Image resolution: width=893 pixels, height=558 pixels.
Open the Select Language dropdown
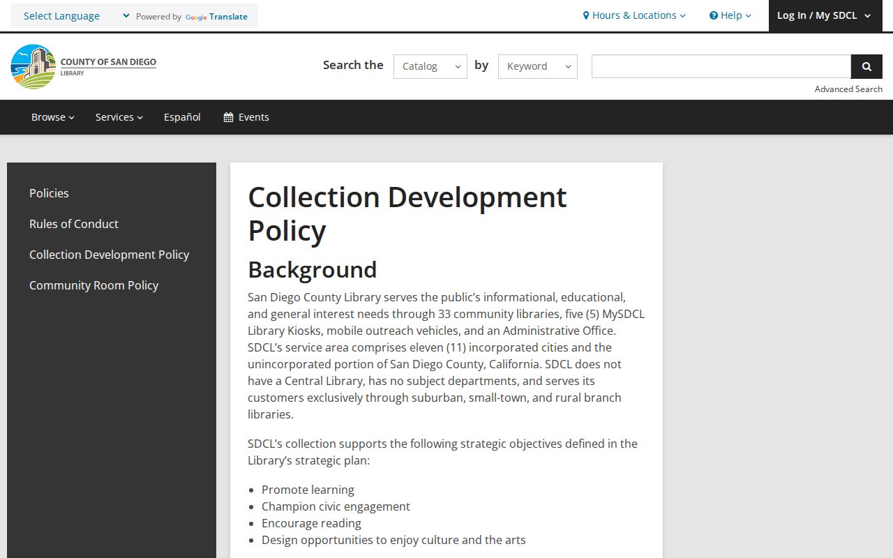75,16
